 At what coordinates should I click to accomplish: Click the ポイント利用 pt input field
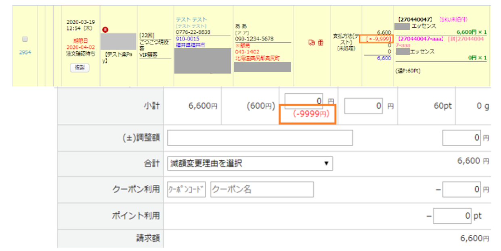452,216
